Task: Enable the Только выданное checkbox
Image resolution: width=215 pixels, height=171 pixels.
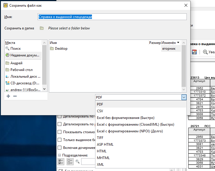Action: (x=60, y=140)
